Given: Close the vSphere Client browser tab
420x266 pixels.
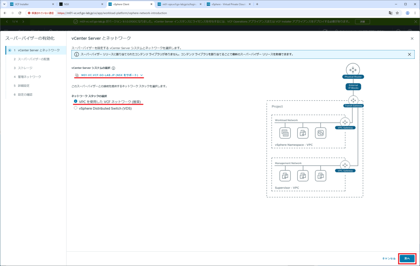Looking at the screenshot, I should click(151, 4).
